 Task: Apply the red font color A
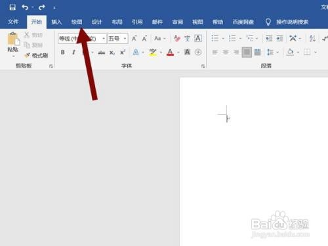click(170, 52)
